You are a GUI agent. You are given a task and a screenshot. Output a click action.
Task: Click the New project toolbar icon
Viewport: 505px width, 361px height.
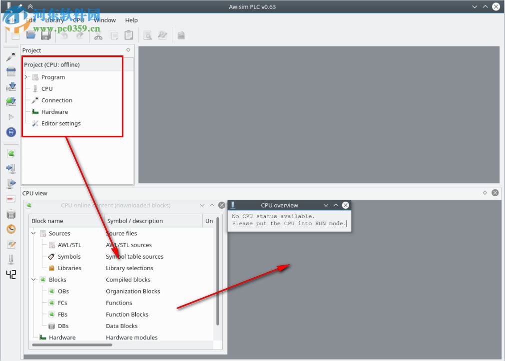15,35
